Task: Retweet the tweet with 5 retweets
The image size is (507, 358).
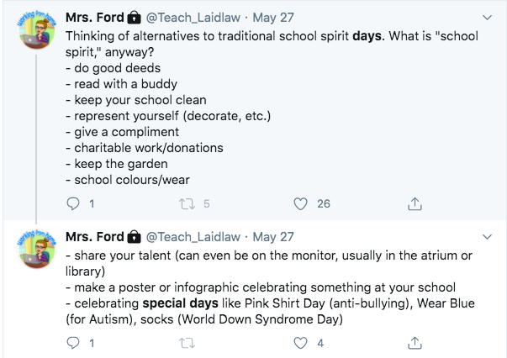Action: point(187,203)
